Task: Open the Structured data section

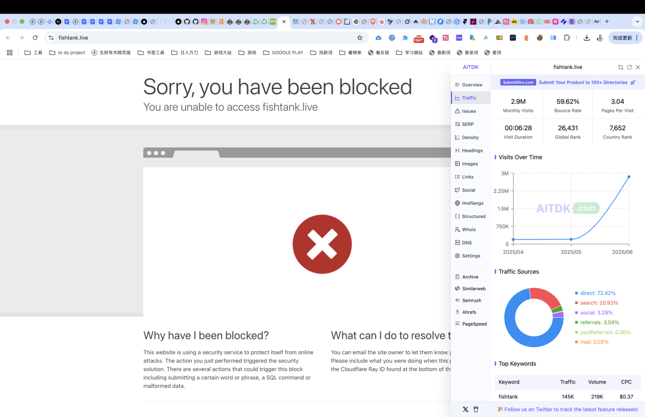Action: 470,216
